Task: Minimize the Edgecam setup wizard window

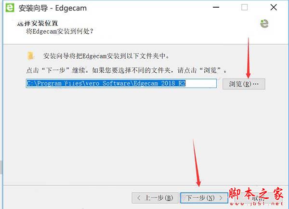Action: coord(216,7)
